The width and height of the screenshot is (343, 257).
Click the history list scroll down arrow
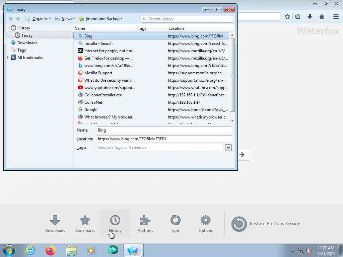(x=232, y=121)
